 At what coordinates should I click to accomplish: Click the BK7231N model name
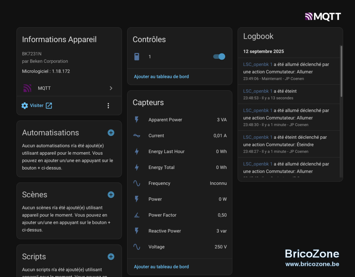pyautogui.click(x=32, y=54)
